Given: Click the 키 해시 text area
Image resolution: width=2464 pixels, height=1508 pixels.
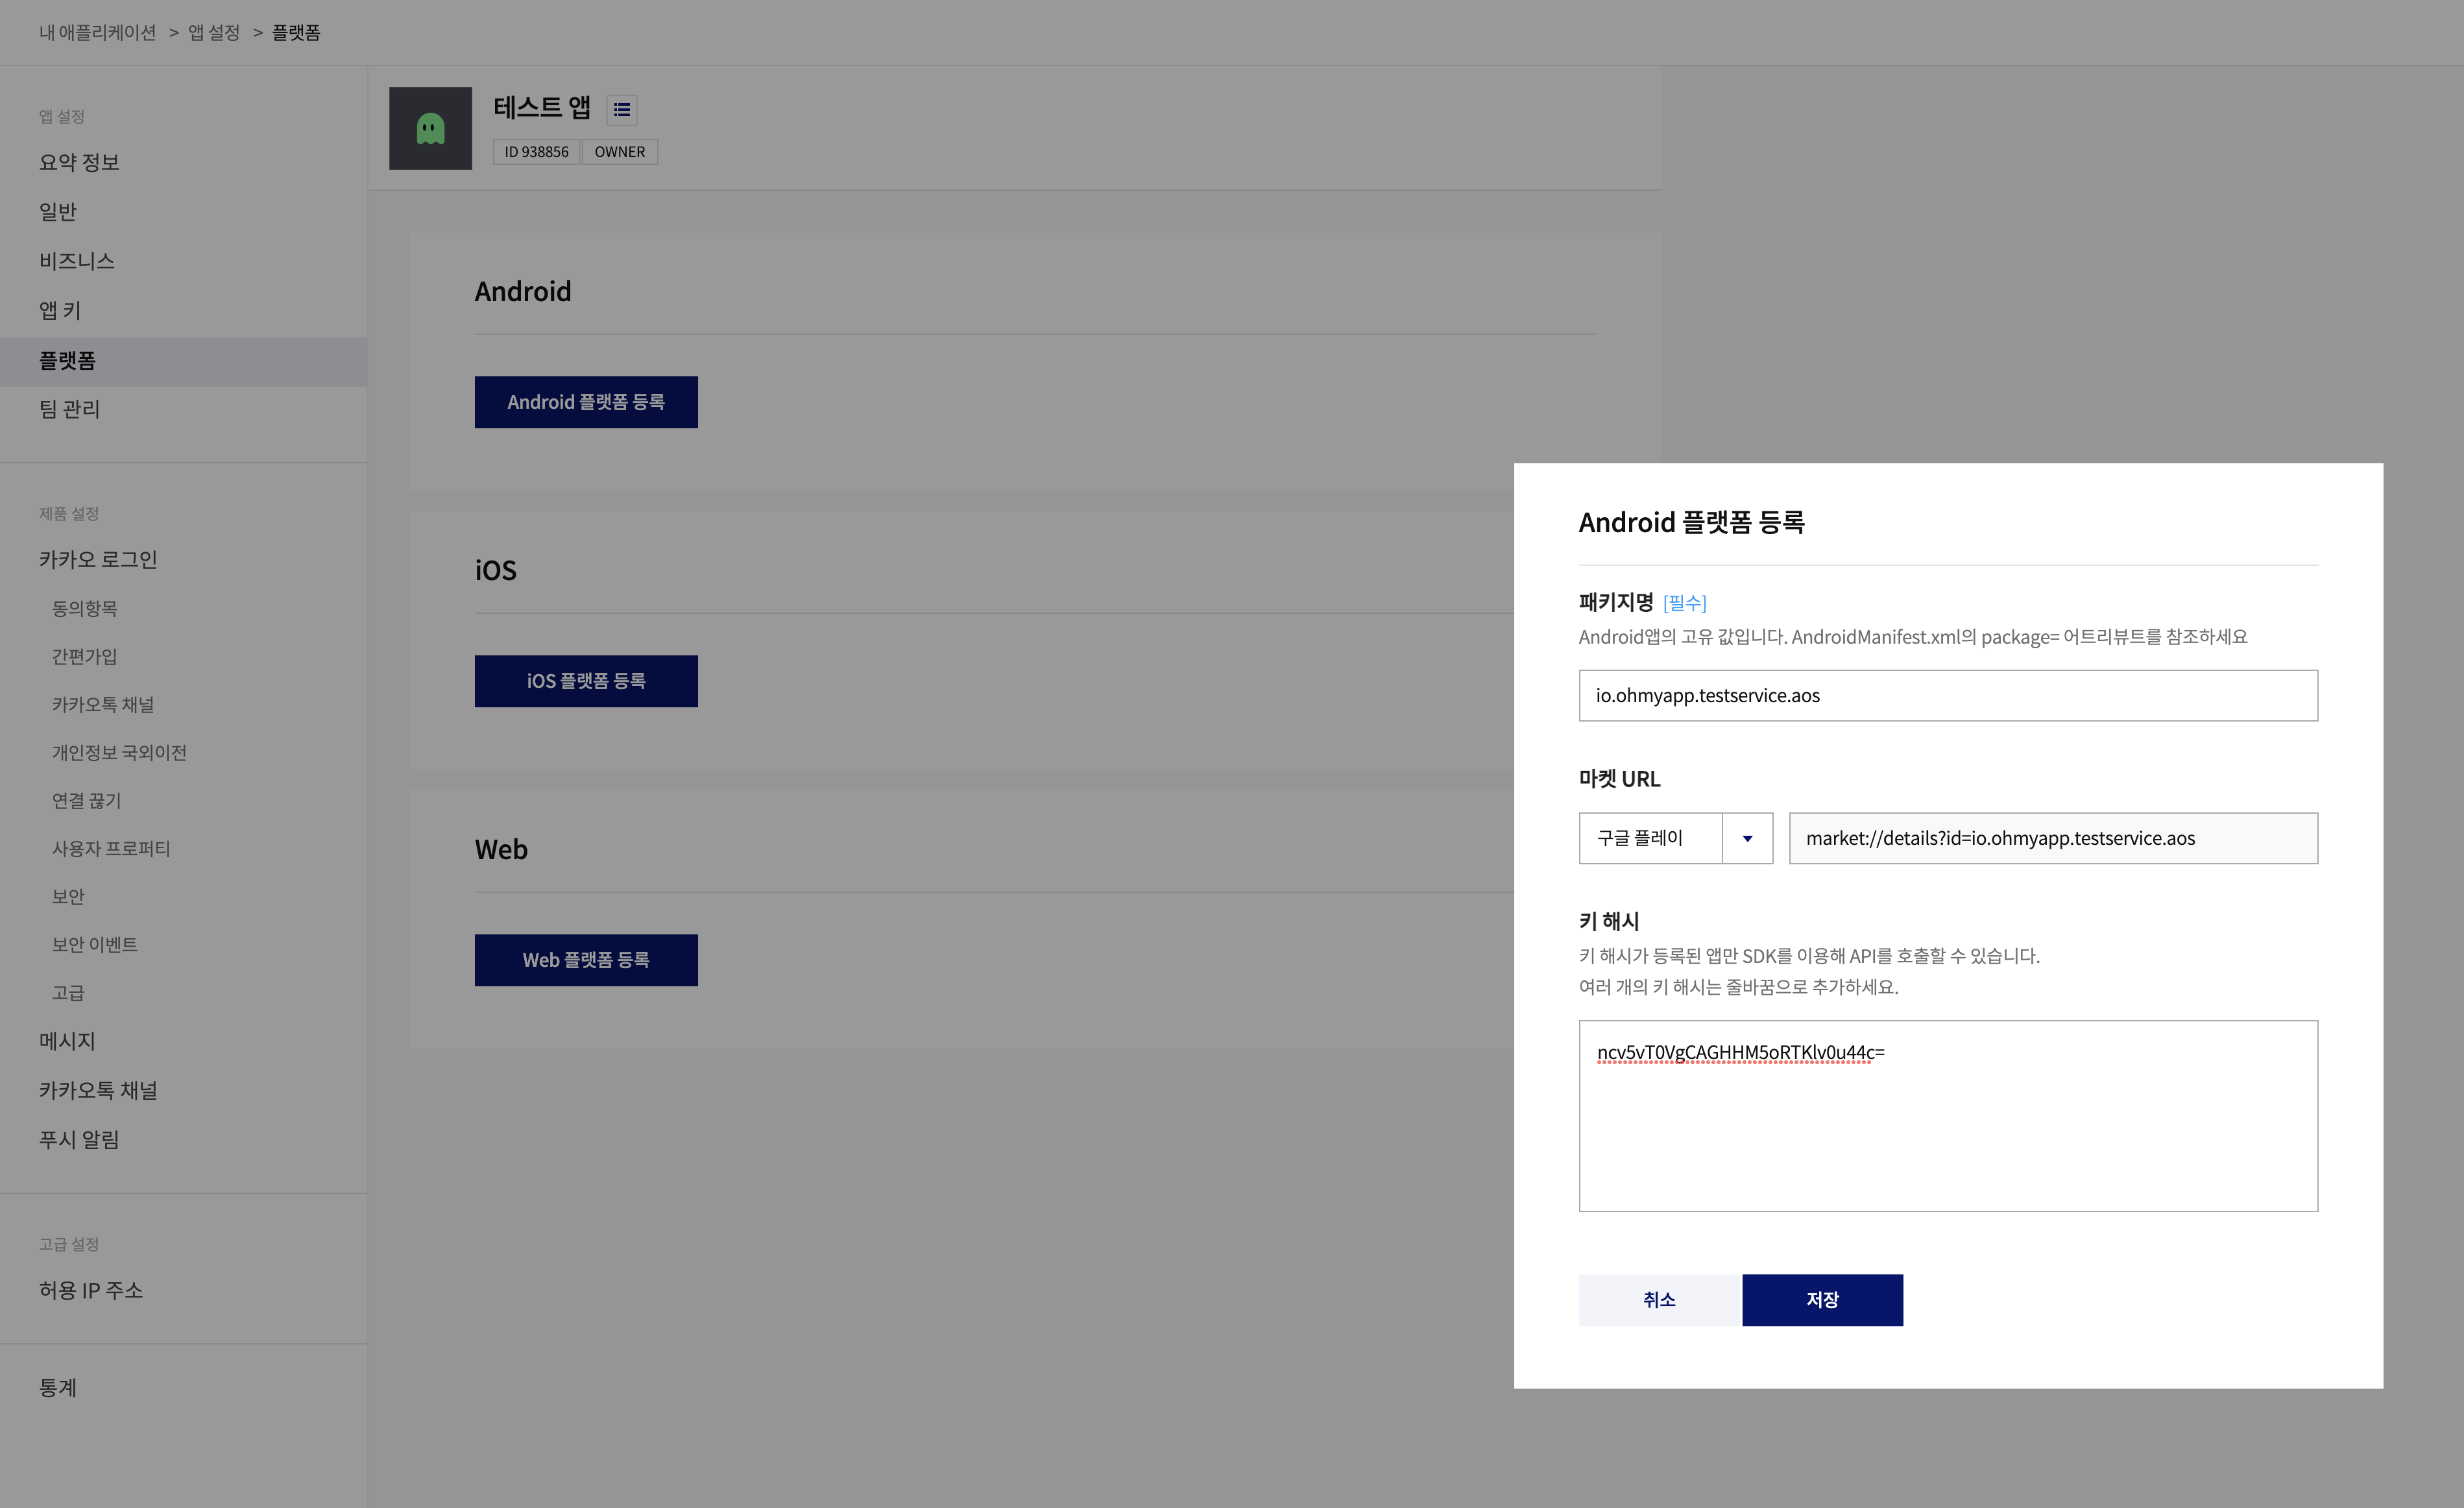Looking at the screenshot, I should click(1947, 1115).
